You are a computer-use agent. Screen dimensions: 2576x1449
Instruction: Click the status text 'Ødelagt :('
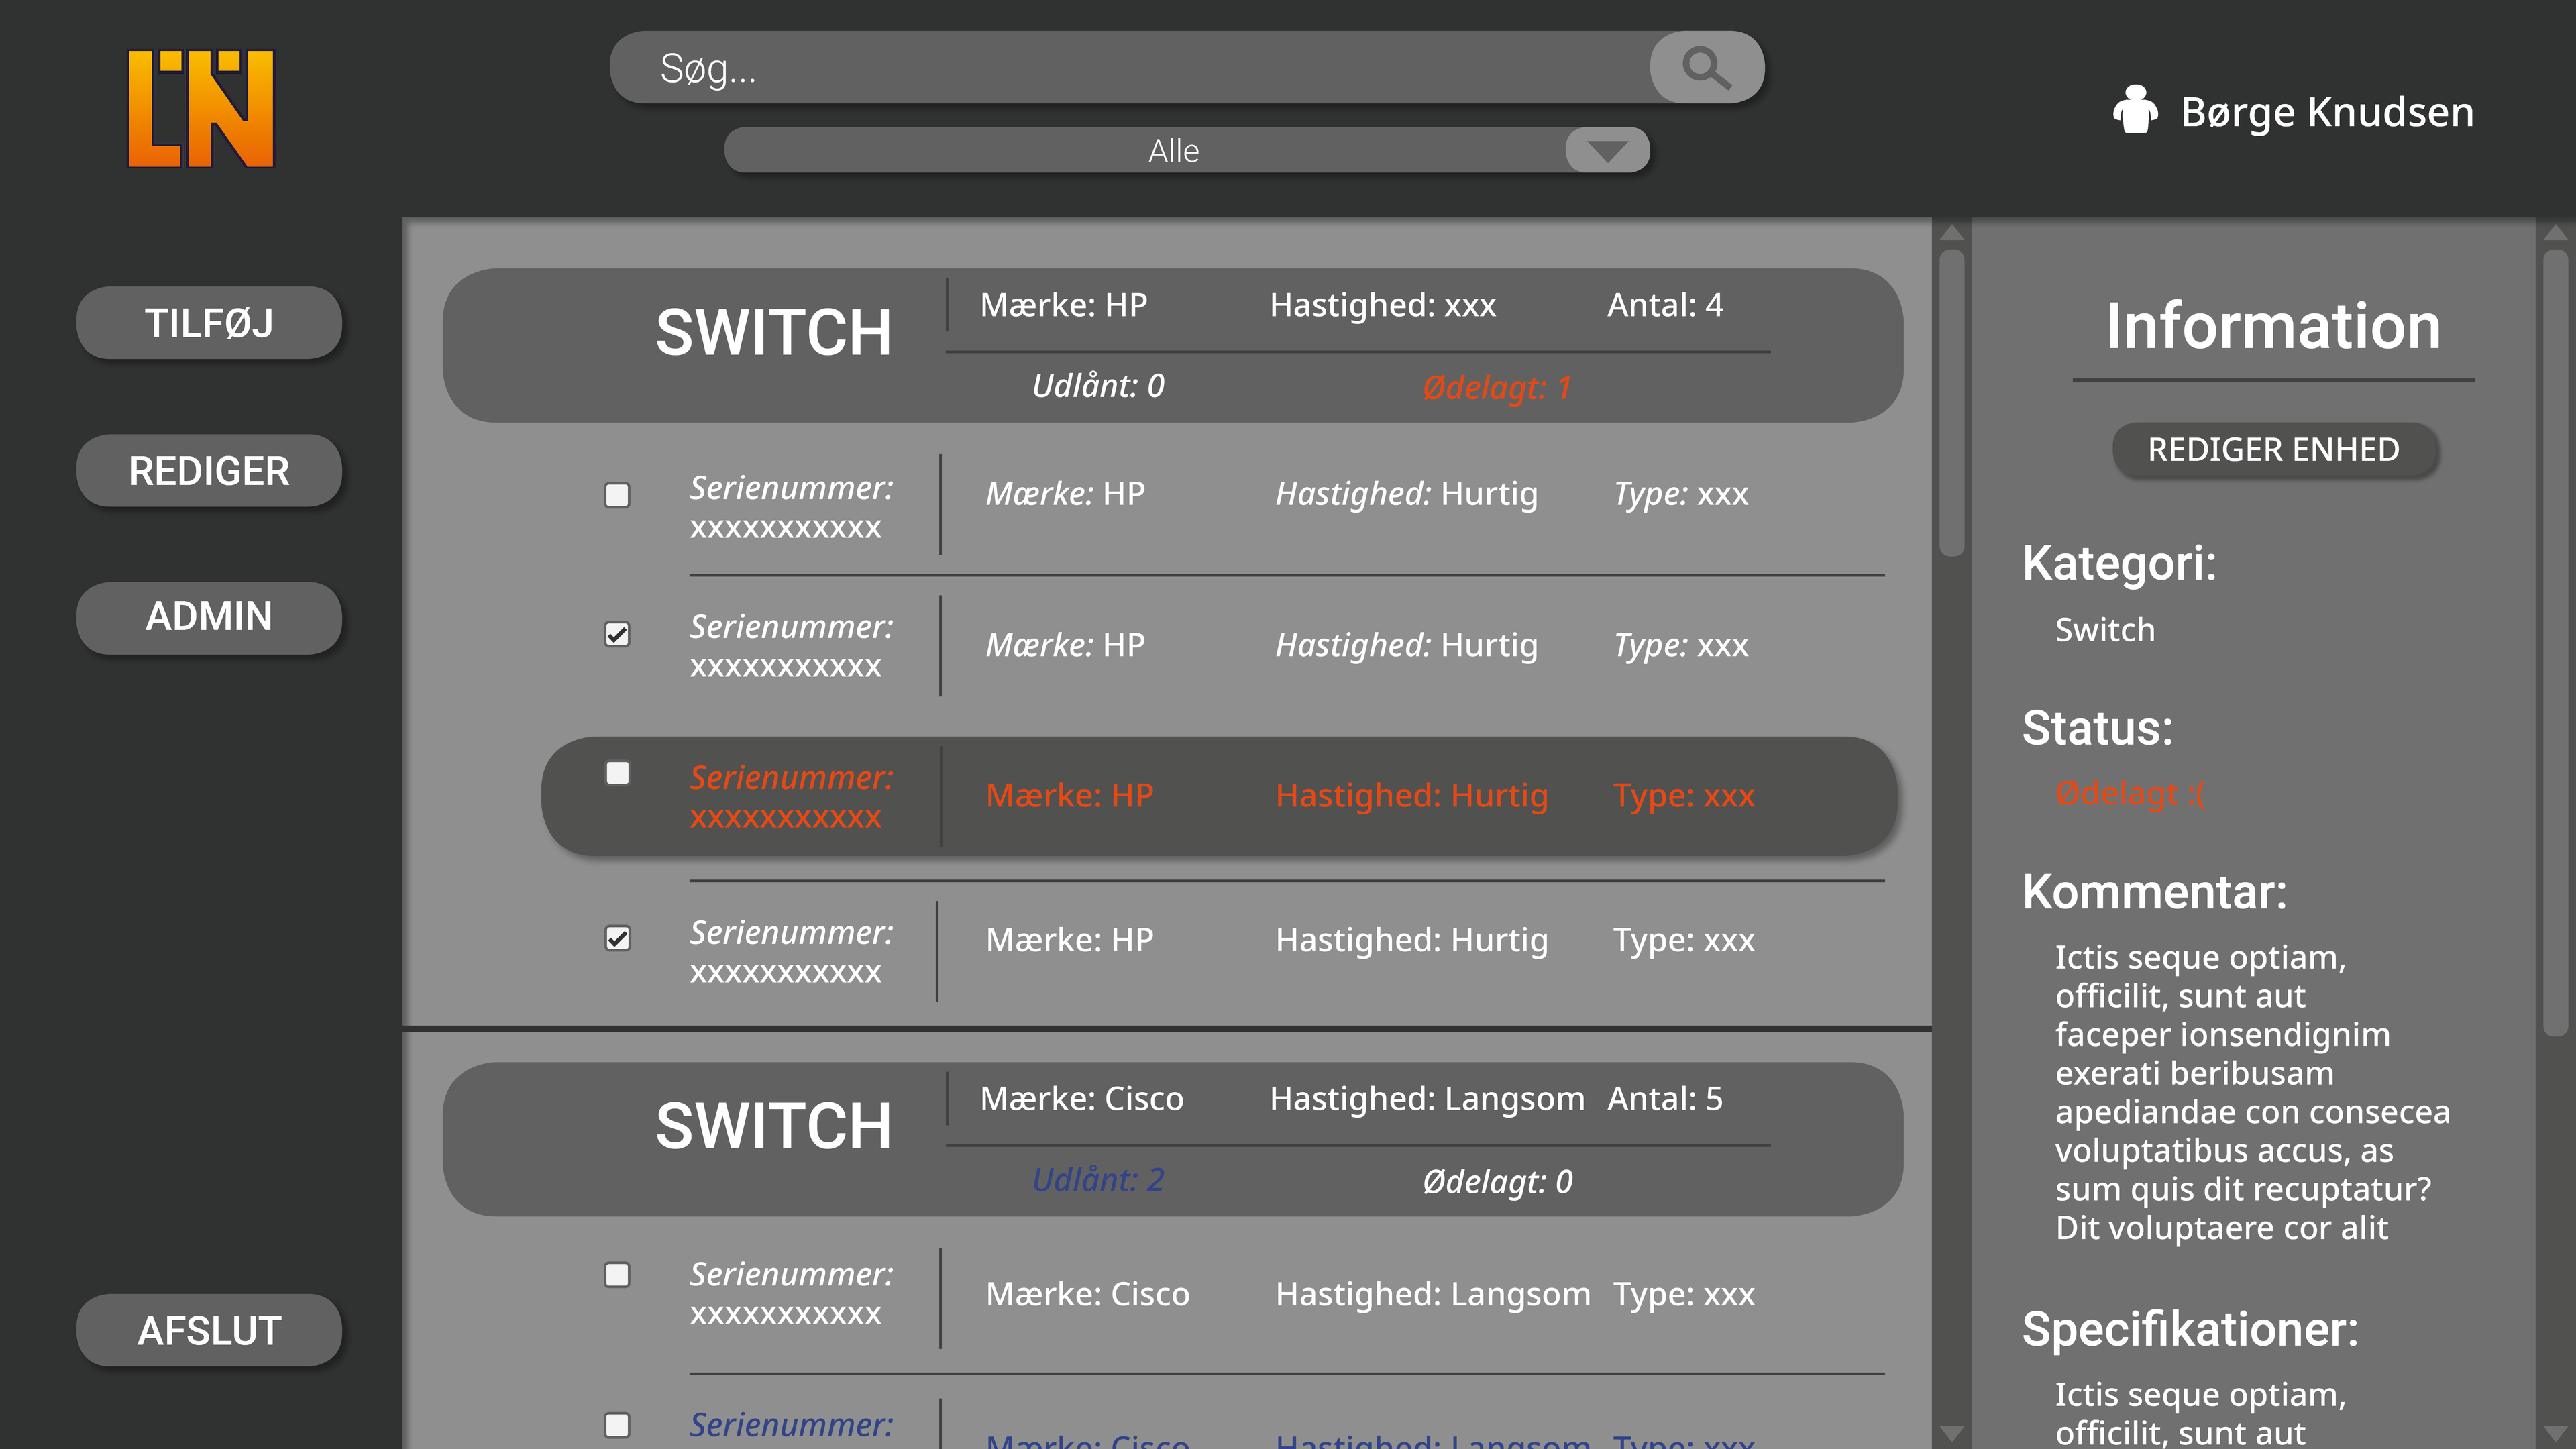[x=2130, y=794]
